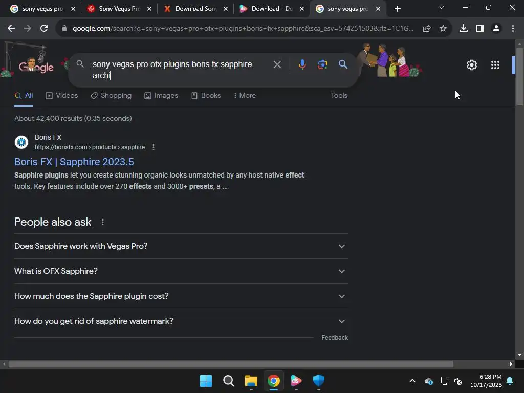
Task: Switch to Videos results
Action: (x=61, y=96)
